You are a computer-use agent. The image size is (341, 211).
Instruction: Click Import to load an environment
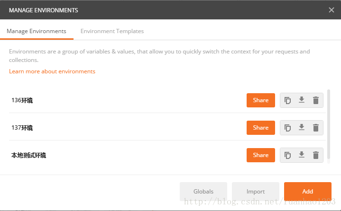pyautogui.click(x=256, y=192)
